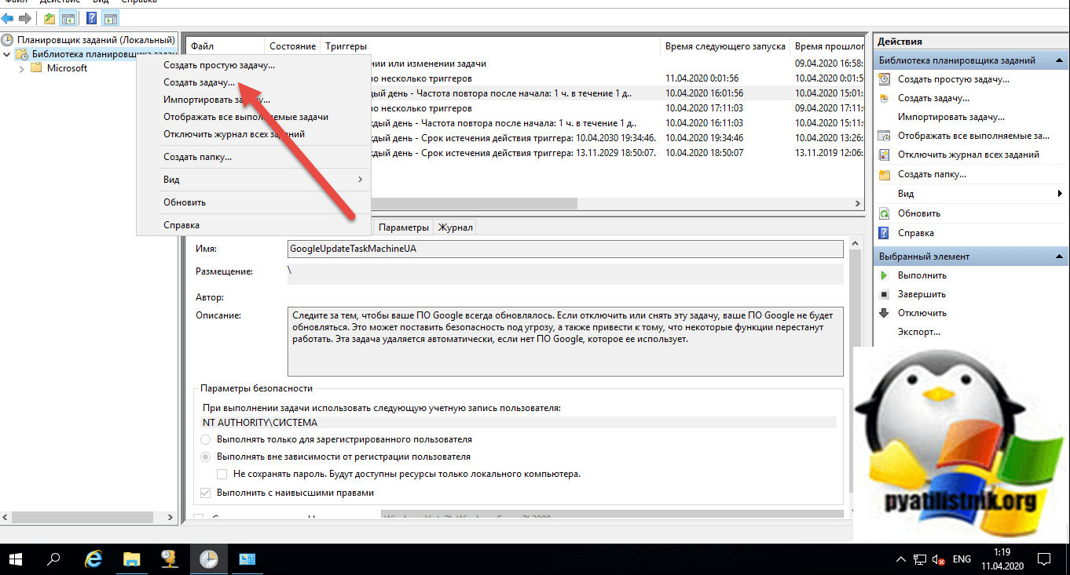Toggle 'Выполнить с наивысшими правами' checkbox
The width and height of the screenshot is (1070, 575).
[x=206, y=493]
